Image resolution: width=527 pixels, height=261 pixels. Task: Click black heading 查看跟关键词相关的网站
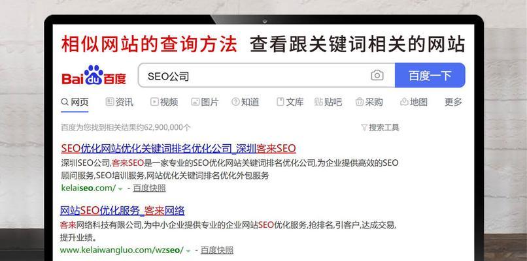(358, 44)
